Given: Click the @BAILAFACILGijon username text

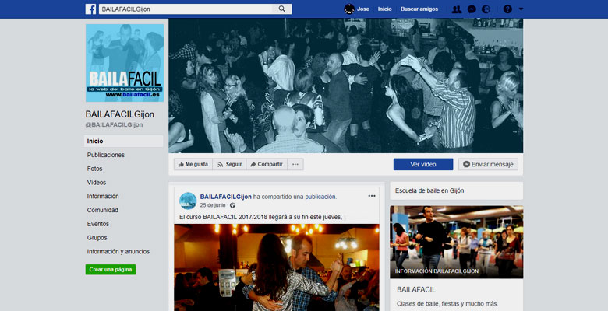Looking at the screenshot, I should point(114,125).
